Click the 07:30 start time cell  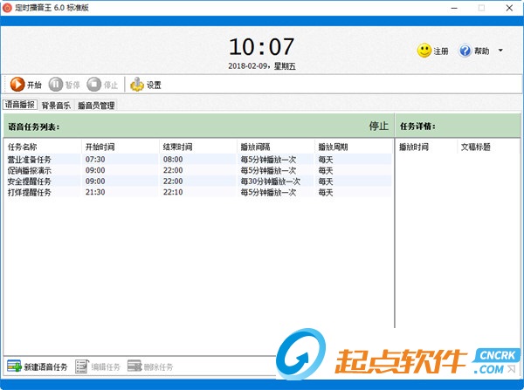coord(95,160)
